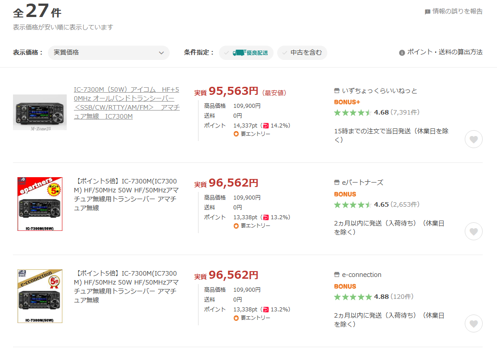The width and height of the screenshot is (497, 353).
Task: Click the 表示価格が安い順に表示しています text
Action: point(63,27)
